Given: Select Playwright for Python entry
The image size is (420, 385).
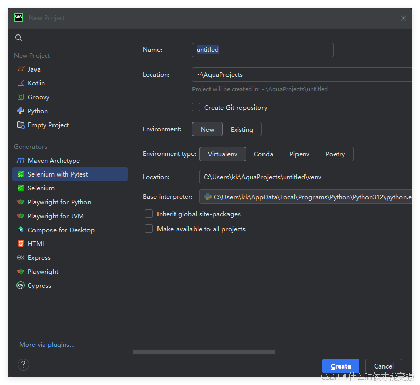Looking at the screenshot, I should point(70,202).
